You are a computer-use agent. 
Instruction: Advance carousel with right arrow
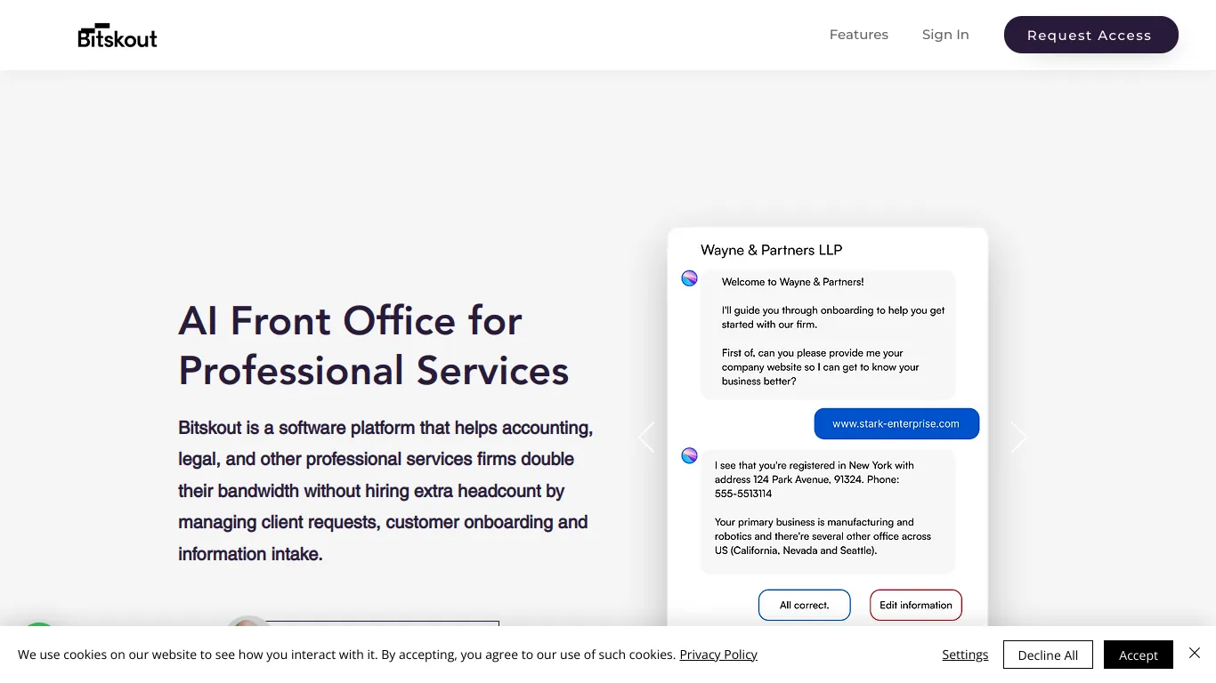(1018, 437)
